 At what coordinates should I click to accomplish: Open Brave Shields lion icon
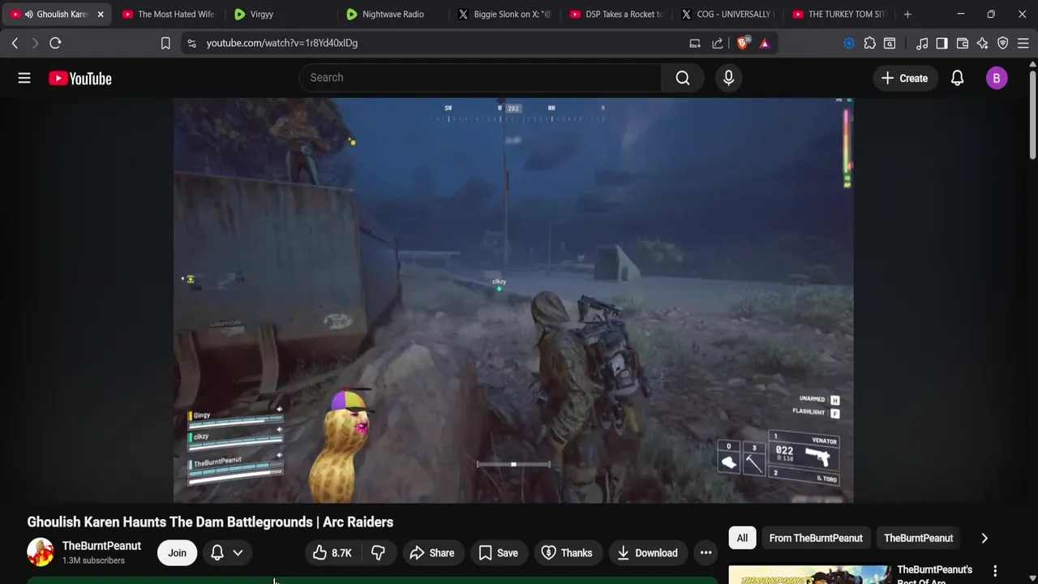pyautogui.click(x=743, y=43)
